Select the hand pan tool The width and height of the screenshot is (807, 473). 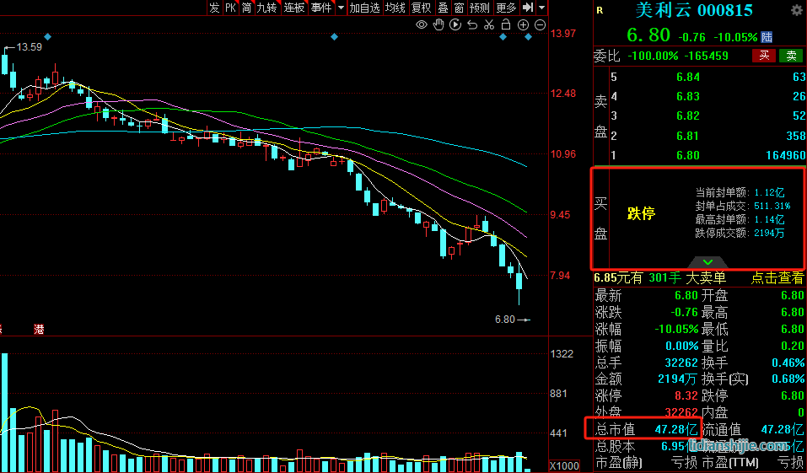tap(438, 25)
